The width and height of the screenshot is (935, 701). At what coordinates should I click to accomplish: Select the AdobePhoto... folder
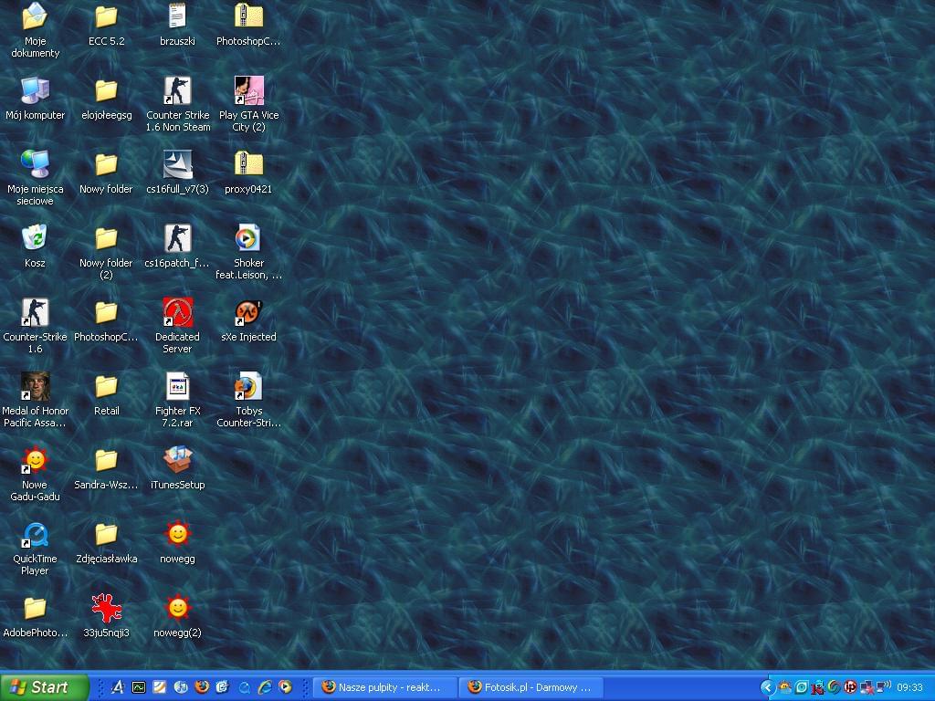36,616
